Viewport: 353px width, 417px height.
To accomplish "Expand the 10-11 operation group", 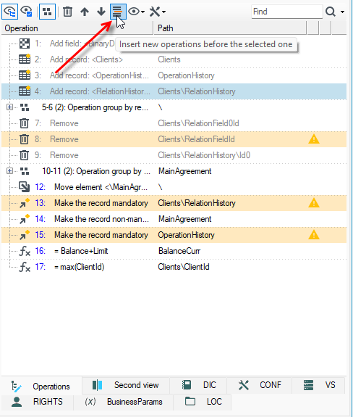I will tap(9, 171).
